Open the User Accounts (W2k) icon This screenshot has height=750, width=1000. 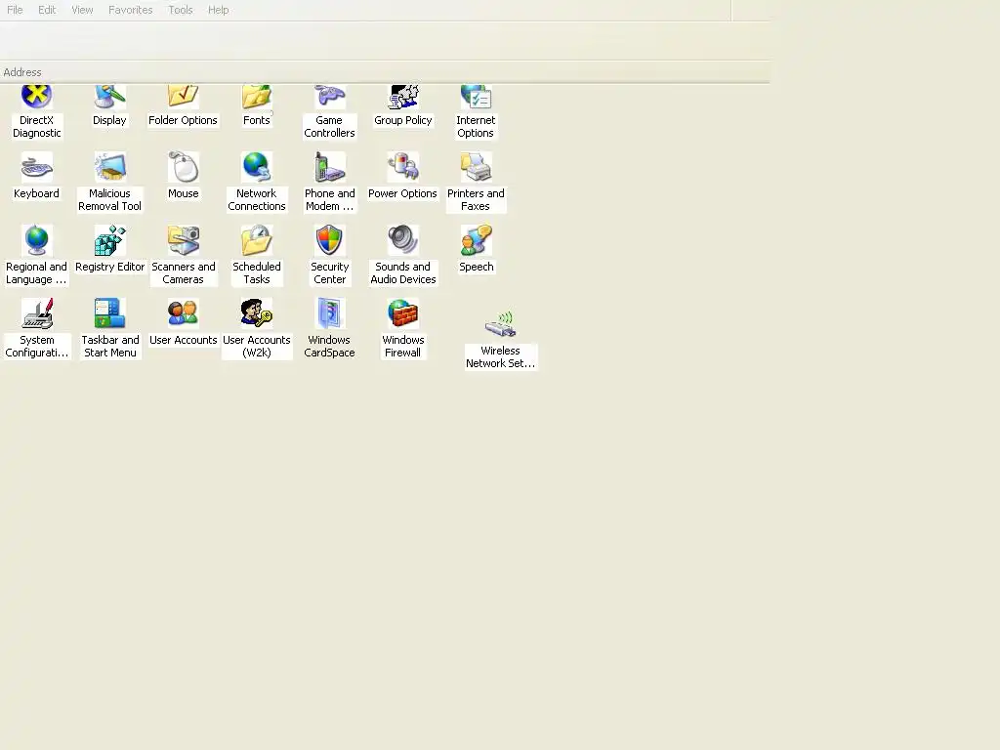point(257,313)
